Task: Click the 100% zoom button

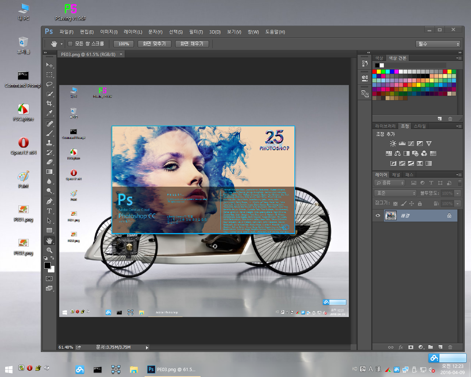Action: [124, 44]
